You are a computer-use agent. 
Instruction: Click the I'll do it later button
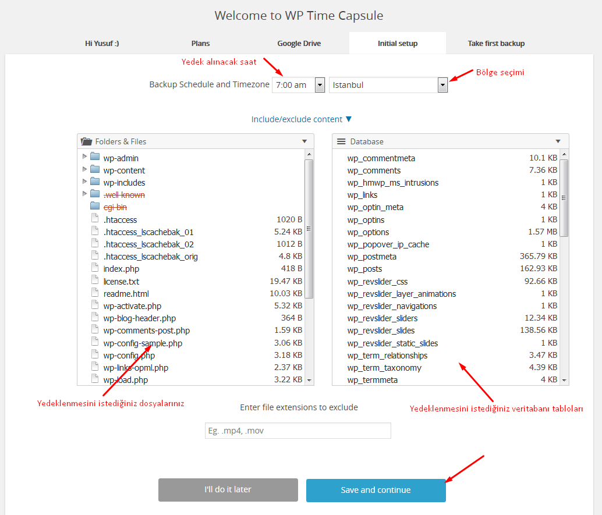pyautogui.click(x=228, y=490)
